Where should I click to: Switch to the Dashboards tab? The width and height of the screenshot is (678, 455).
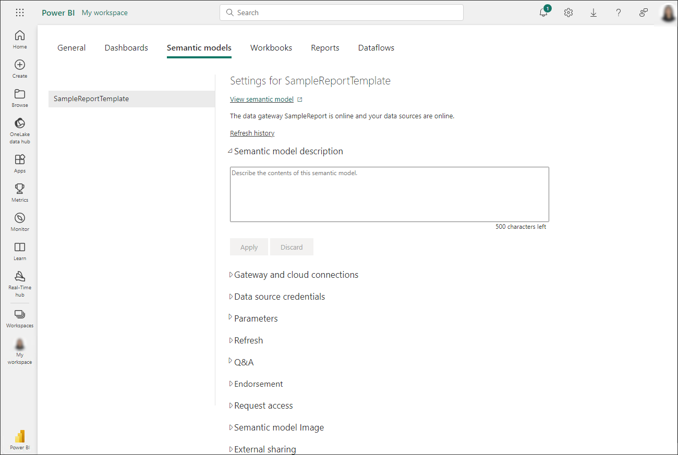click(126, 47)
